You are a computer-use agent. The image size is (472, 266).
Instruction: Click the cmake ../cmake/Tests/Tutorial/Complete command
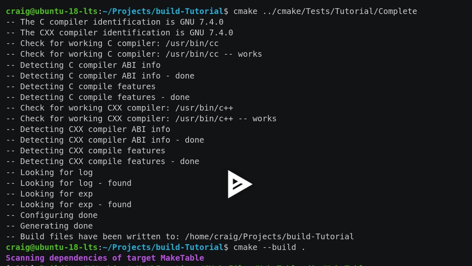point(325,11)
